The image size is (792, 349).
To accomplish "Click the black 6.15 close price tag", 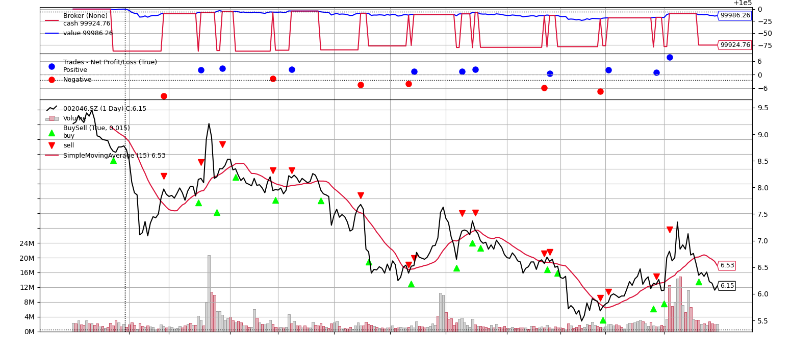I will point(727,286).
